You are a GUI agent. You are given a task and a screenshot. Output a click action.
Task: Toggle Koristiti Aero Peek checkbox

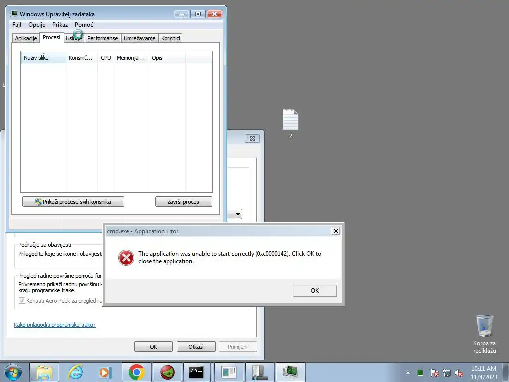22,301
